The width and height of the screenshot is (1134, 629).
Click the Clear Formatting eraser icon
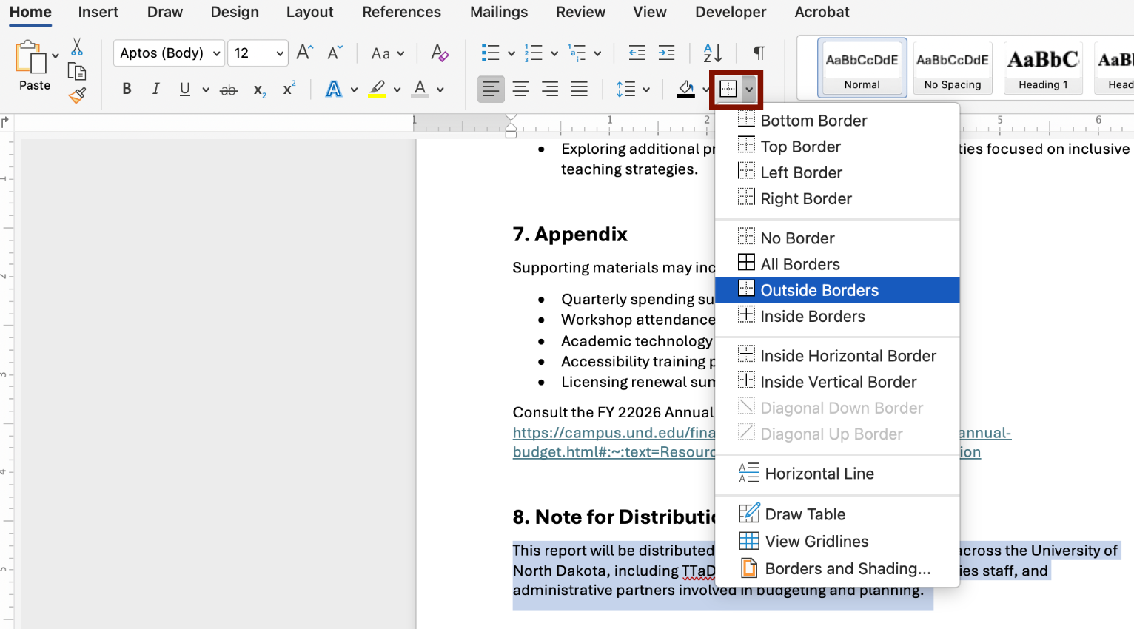click(440, 53)
